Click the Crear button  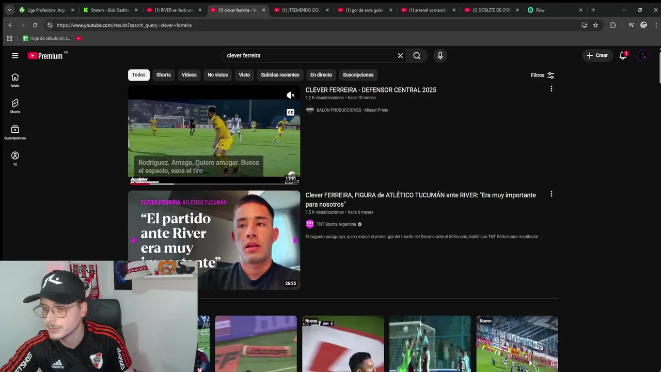click(597, 56)
